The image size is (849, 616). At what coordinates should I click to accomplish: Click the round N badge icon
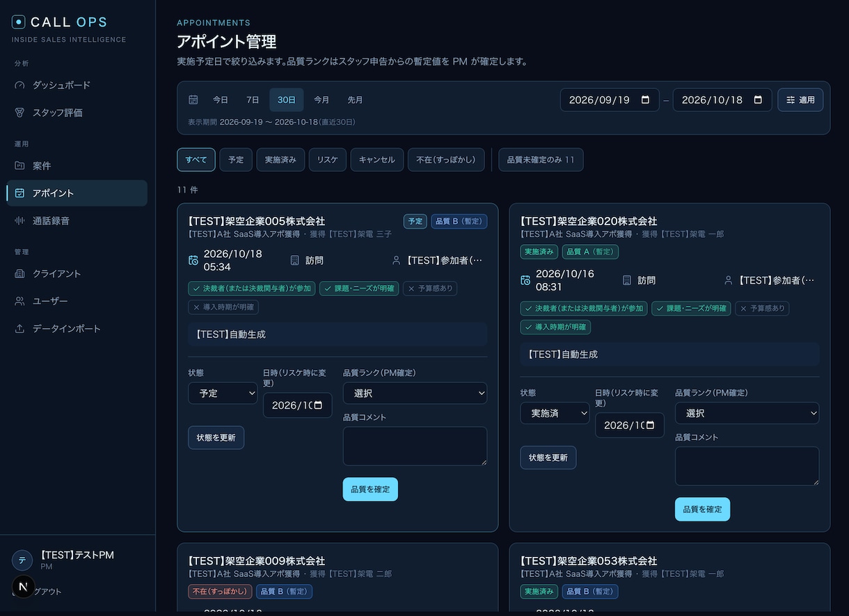pyautogui.click(x=23, y=587)
